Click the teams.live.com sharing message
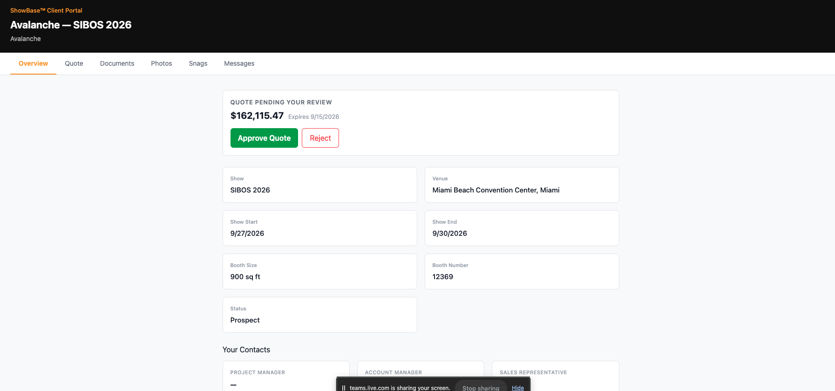The height and width of the screenshot is (391, 835). click(x=400, y=388)
